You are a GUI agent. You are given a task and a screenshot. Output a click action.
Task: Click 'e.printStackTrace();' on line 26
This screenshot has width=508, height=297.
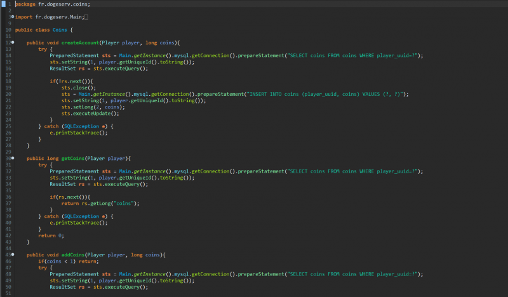tap(78, 133)
